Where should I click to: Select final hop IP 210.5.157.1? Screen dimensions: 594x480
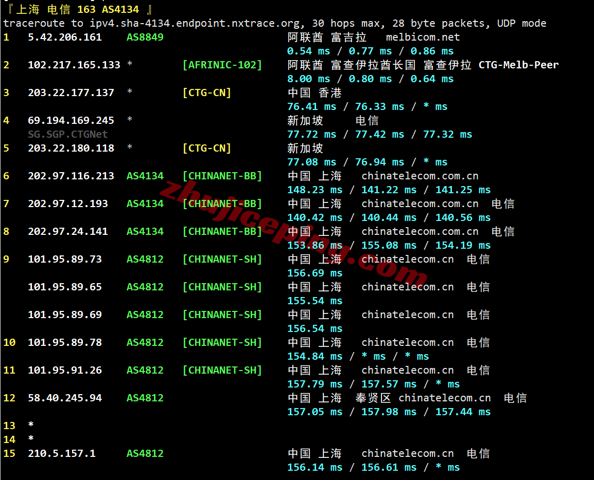click(62, 453)
